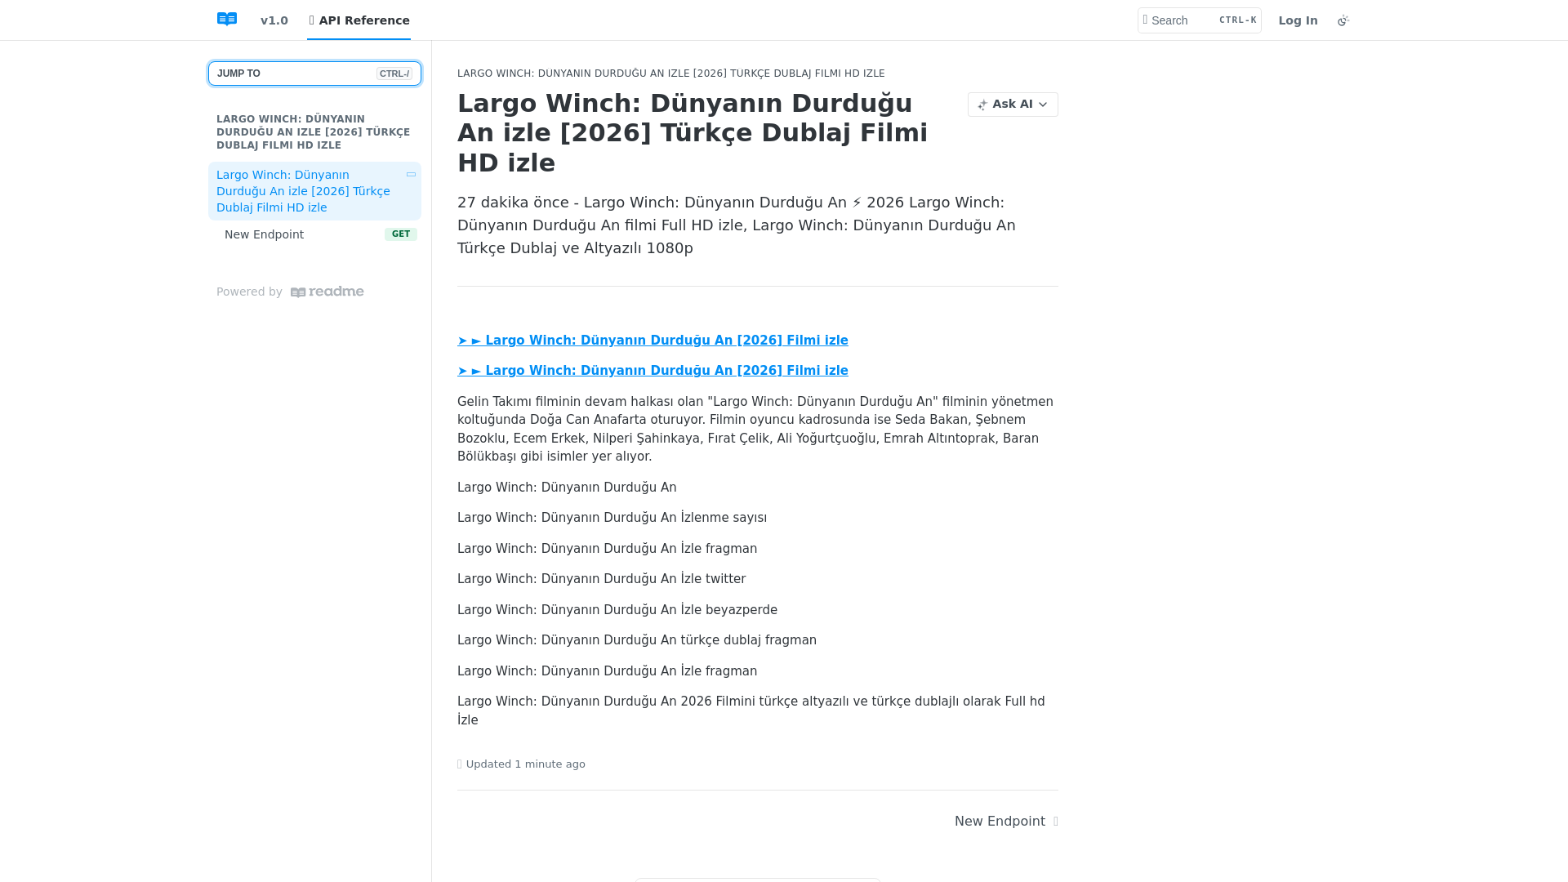Viewport: 1568px width, 882px height.
Task: Click the GET badge next to New Endpoint
Action: coord(401,234)
